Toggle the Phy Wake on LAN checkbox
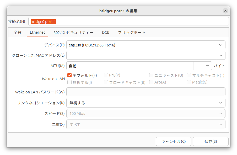The height and width of the screenshot is (155, 237). 106,75
